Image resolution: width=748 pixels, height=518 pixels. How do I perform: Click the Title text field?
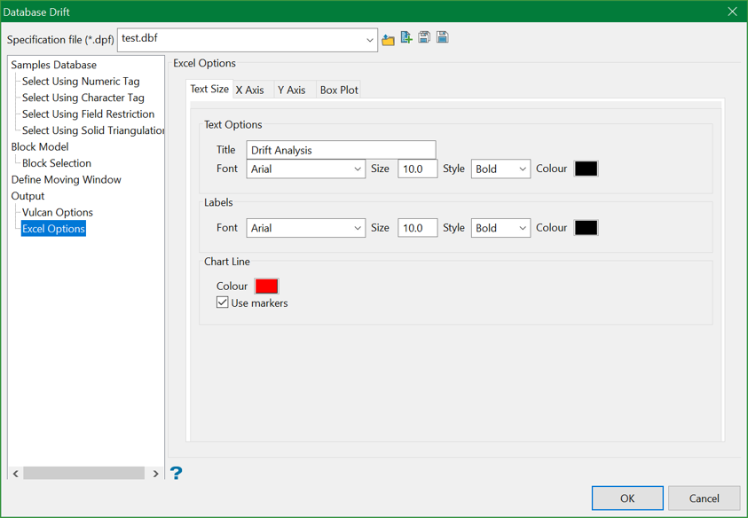coord(341,150)
